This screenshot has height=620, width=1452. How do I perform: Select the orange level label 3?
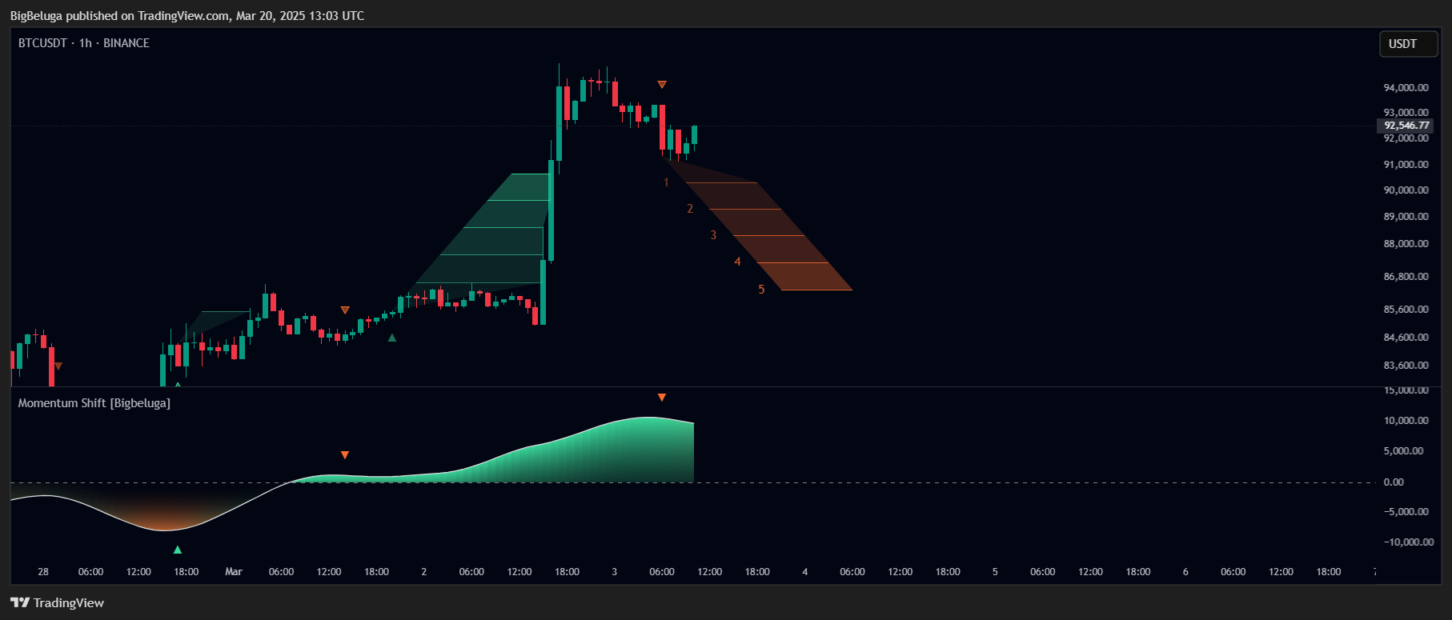click(713, 235)
